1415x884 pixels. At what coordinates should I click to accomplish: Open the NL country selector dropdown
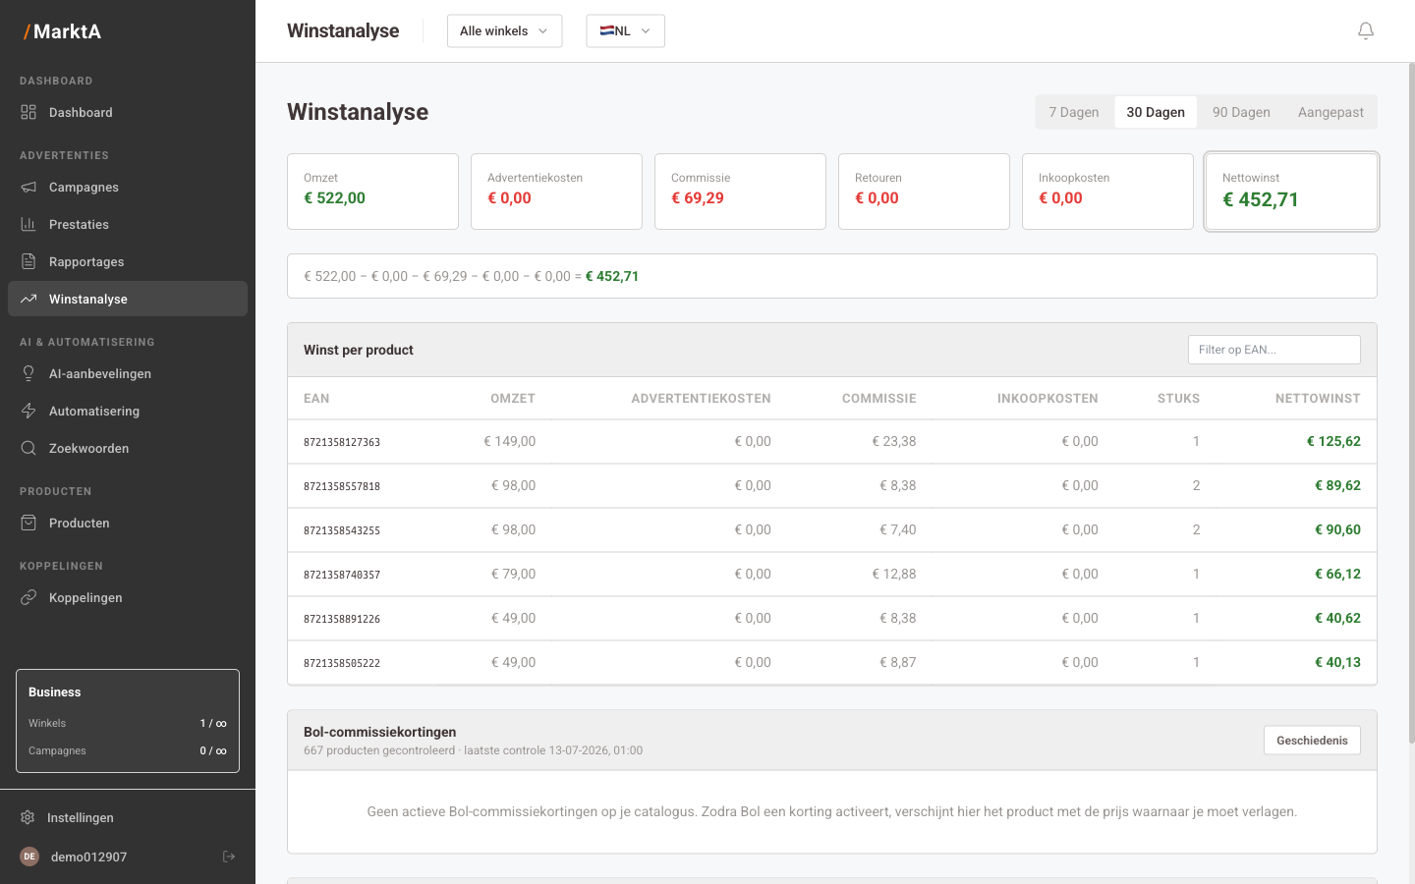tap(625, 30)
